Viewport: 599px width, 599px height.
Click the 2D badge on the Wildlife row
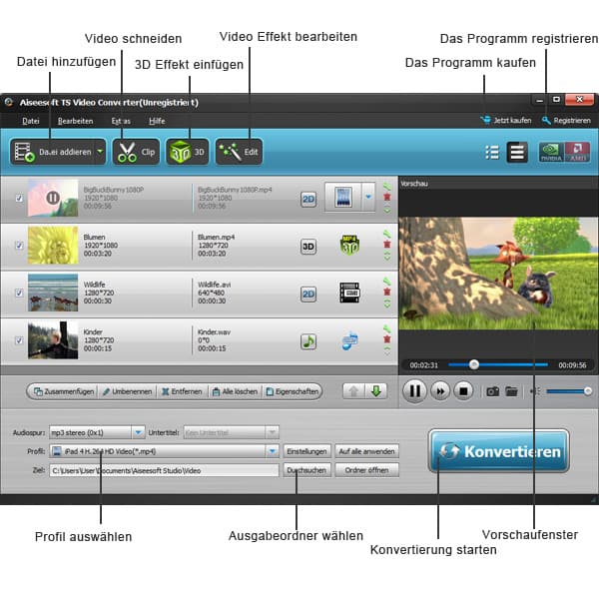308,294
